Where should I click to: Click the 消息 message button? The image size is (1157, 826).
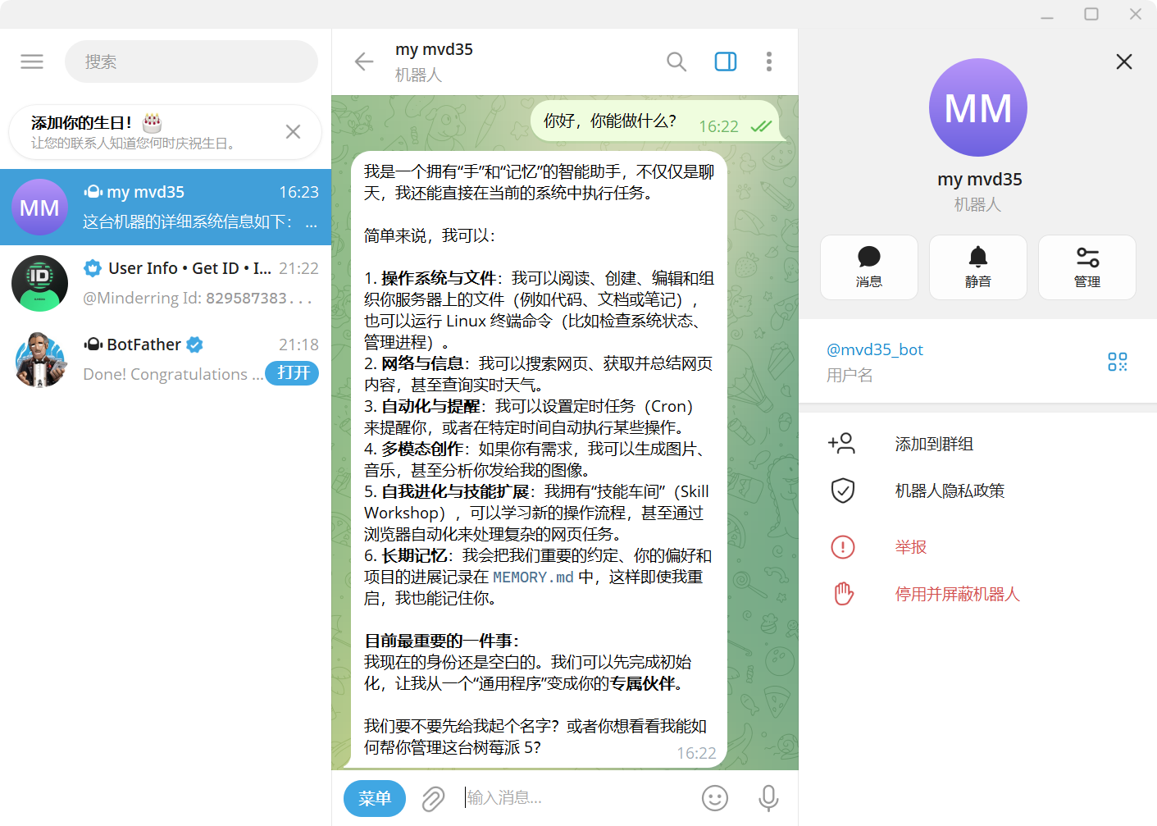point(869,267)
